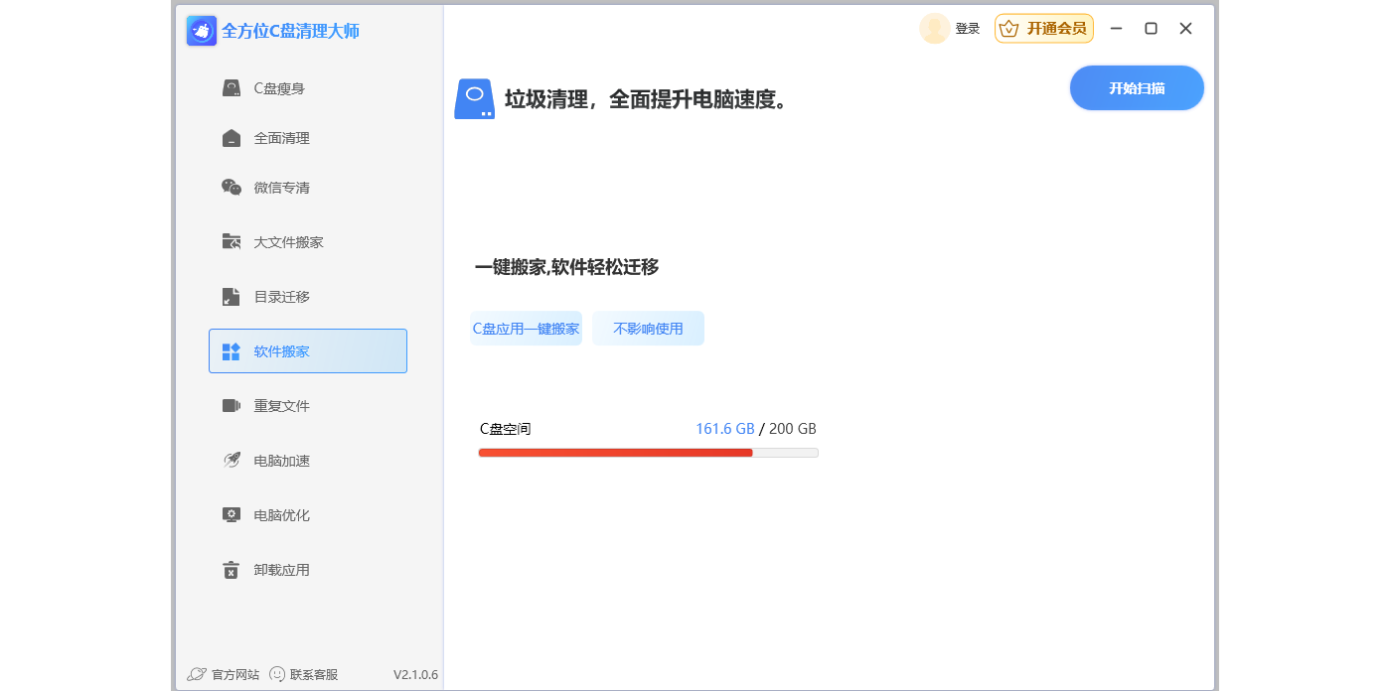Click the 开通会员 membership button
The width and height of the screenshot is (1391, 691).
tap(1044, 29)
